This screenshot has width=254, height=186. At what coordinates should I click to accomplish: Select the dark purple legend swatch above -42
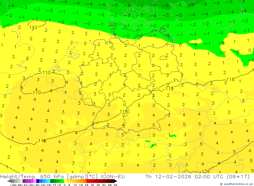(24, 181)
